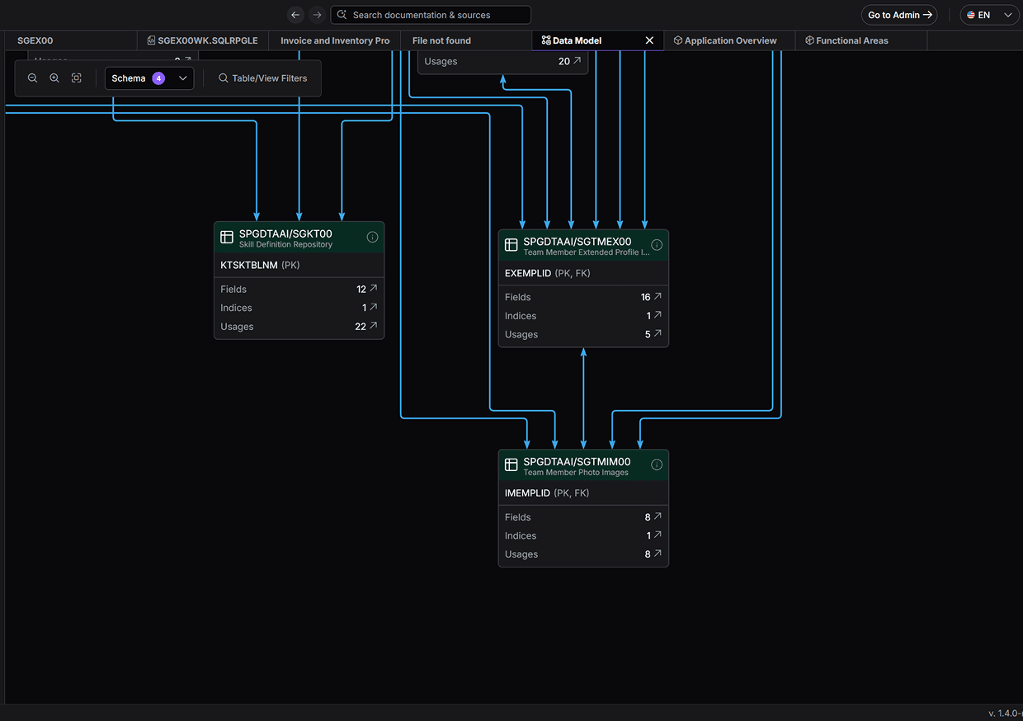Screen dimensions: 1023x721
Task: Click the Schema filter count badge
Action: 159,78
